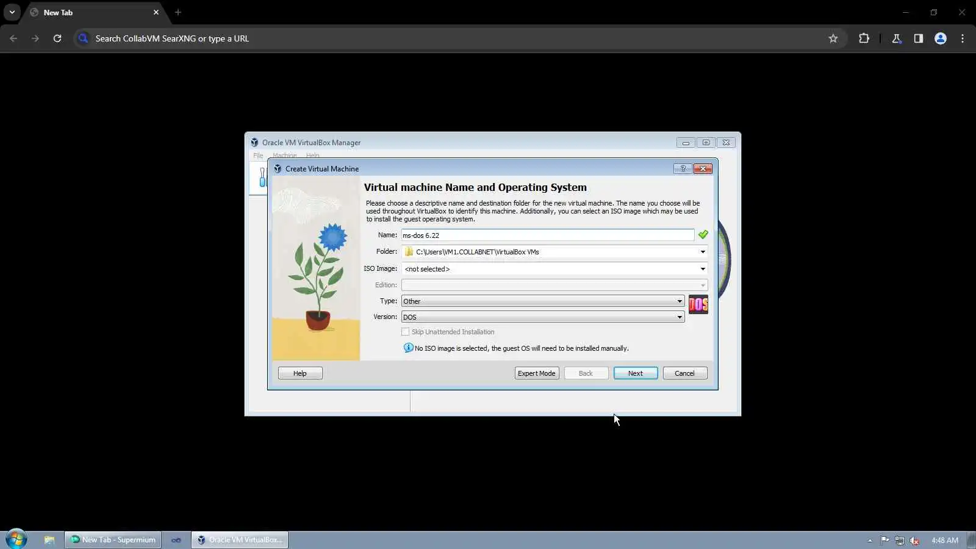
Task: Close the Create Virtual Machine dialog
Action: [703, 169]
